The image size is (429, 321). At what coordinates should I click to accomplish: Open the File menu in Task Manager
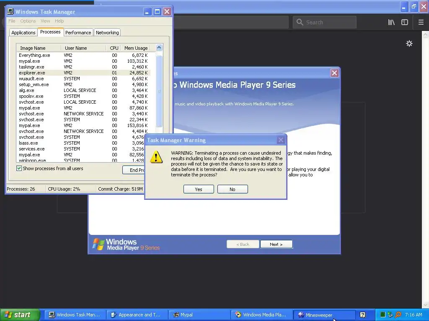(x=12, y=21)
